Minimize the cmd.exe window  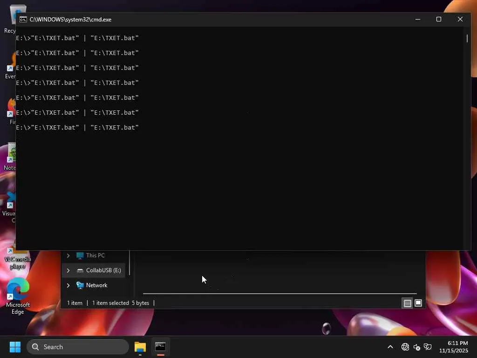point(418,19)
